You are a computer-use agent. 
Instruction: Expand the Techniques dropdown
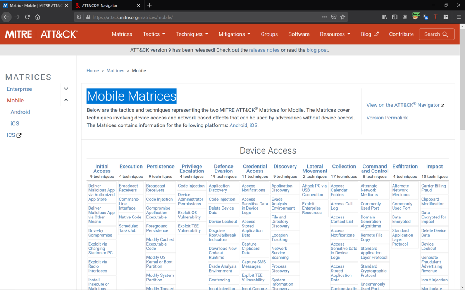[192, 34]
